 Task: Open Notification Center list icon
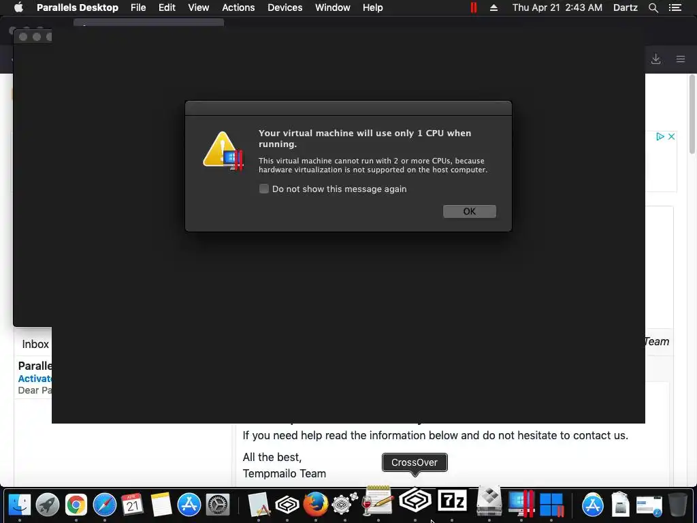tap(675, 7)
